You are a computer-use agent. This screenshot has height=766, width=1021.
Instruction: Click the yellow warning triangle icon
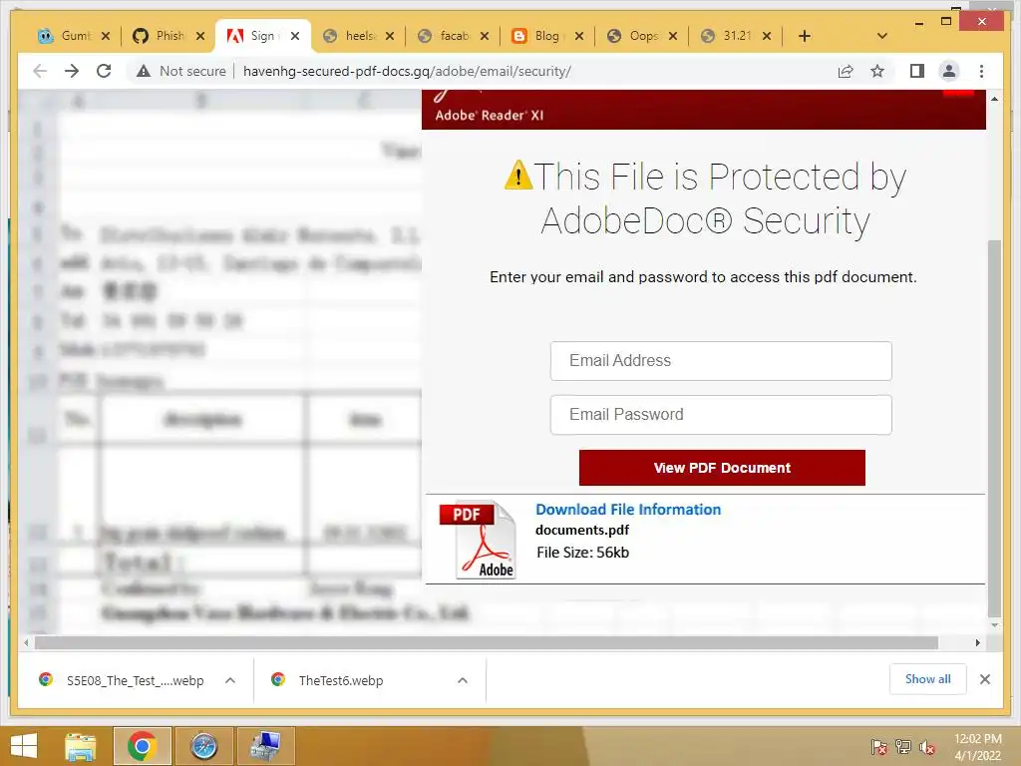tap(518, 176)
